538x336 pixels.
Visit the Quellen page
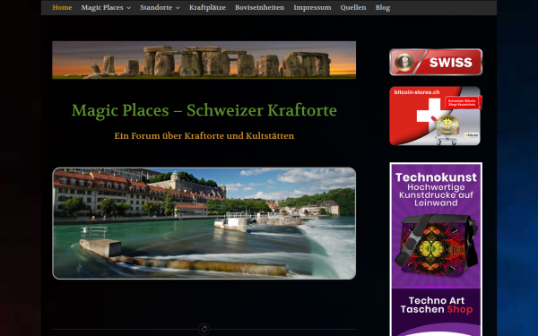[x=353, y=7]
